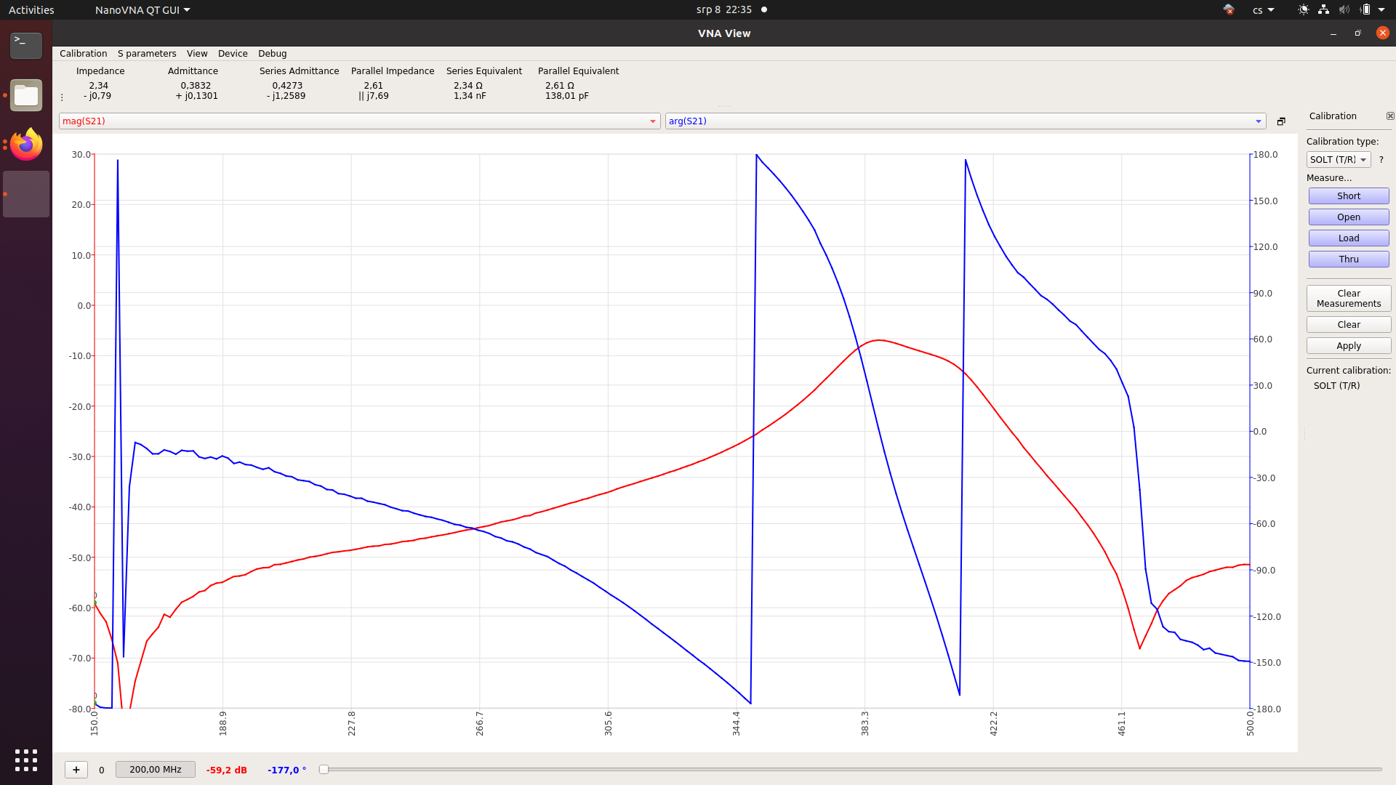The image size is (1396, 785).
Task: Open Firefox from the dock
Action: tap(26, 145)
